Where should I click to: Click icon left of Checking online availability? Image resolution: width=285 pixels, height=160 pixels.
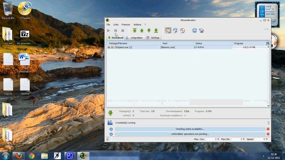click(111, 129)
